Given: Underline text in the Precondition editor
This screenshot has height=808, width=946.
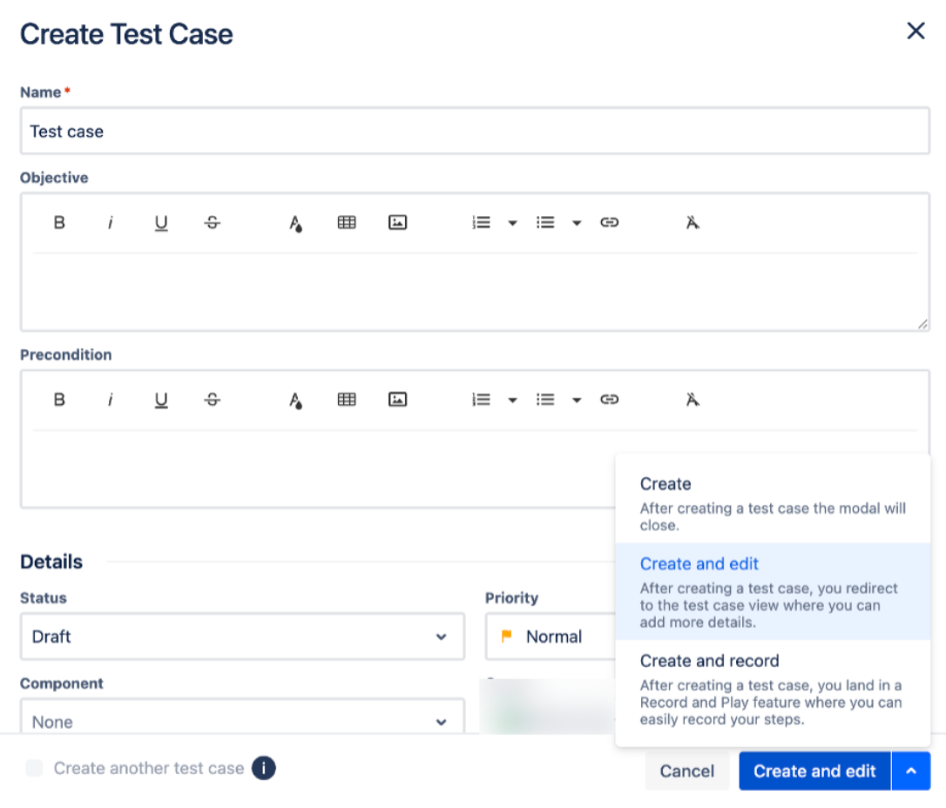Looking at the screenshot, I should point(161,400).
